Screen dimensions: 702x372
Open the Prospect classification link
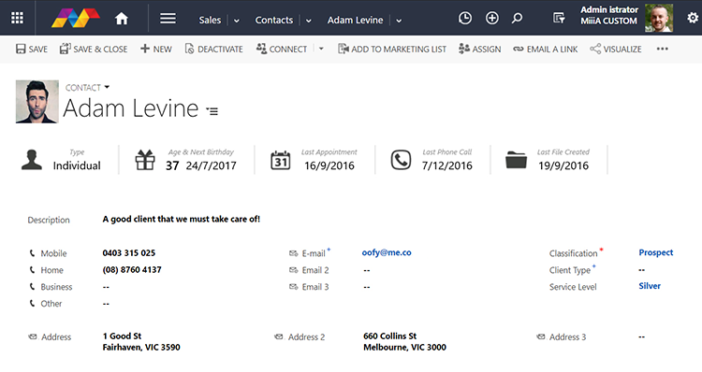656,252
